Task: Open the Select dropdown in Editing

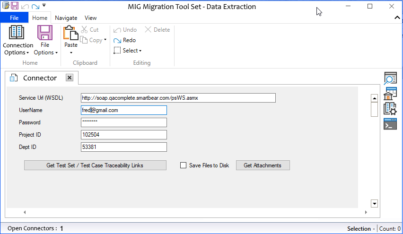Action: pyautogui.click(x=128, y=51)
